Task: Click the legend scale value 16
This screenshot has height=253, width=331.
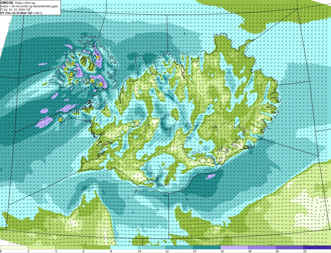Action: click(222, 251)
